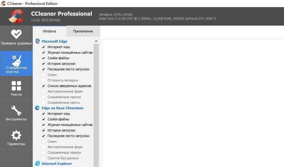
Task: Enable Microsoft Edge Сохранённые пароли
Action: (x=44, y=97)
